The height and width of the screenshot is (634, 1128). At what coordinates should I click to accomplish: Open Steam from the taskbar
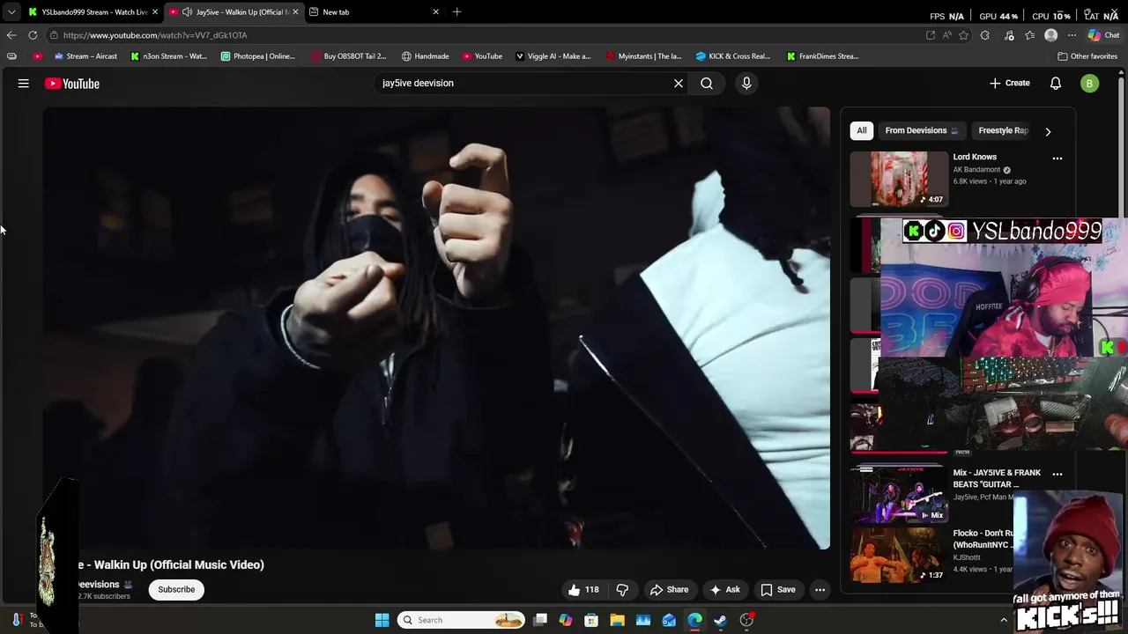click(721, 620)
